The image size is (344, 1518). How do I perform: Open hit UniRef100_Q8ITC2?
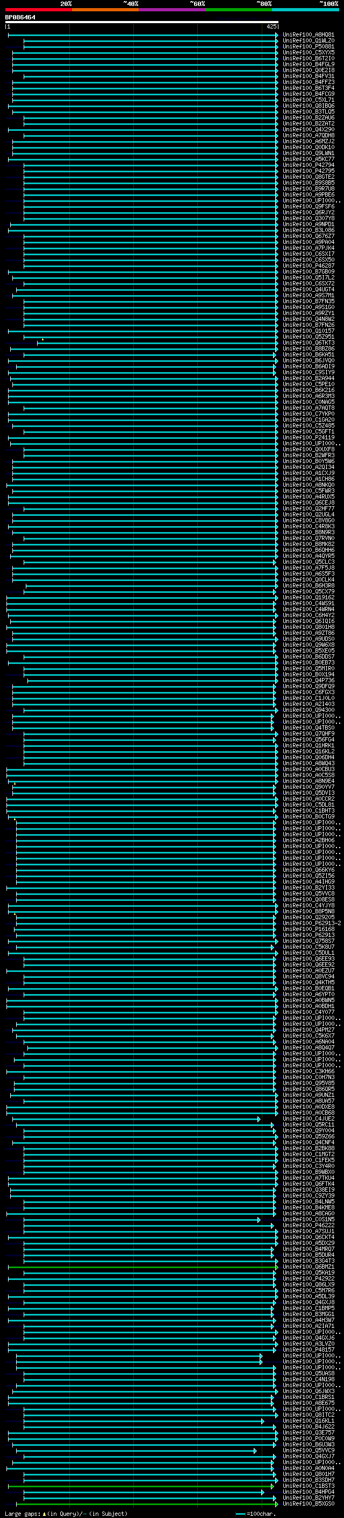[x=308, y=1414]
